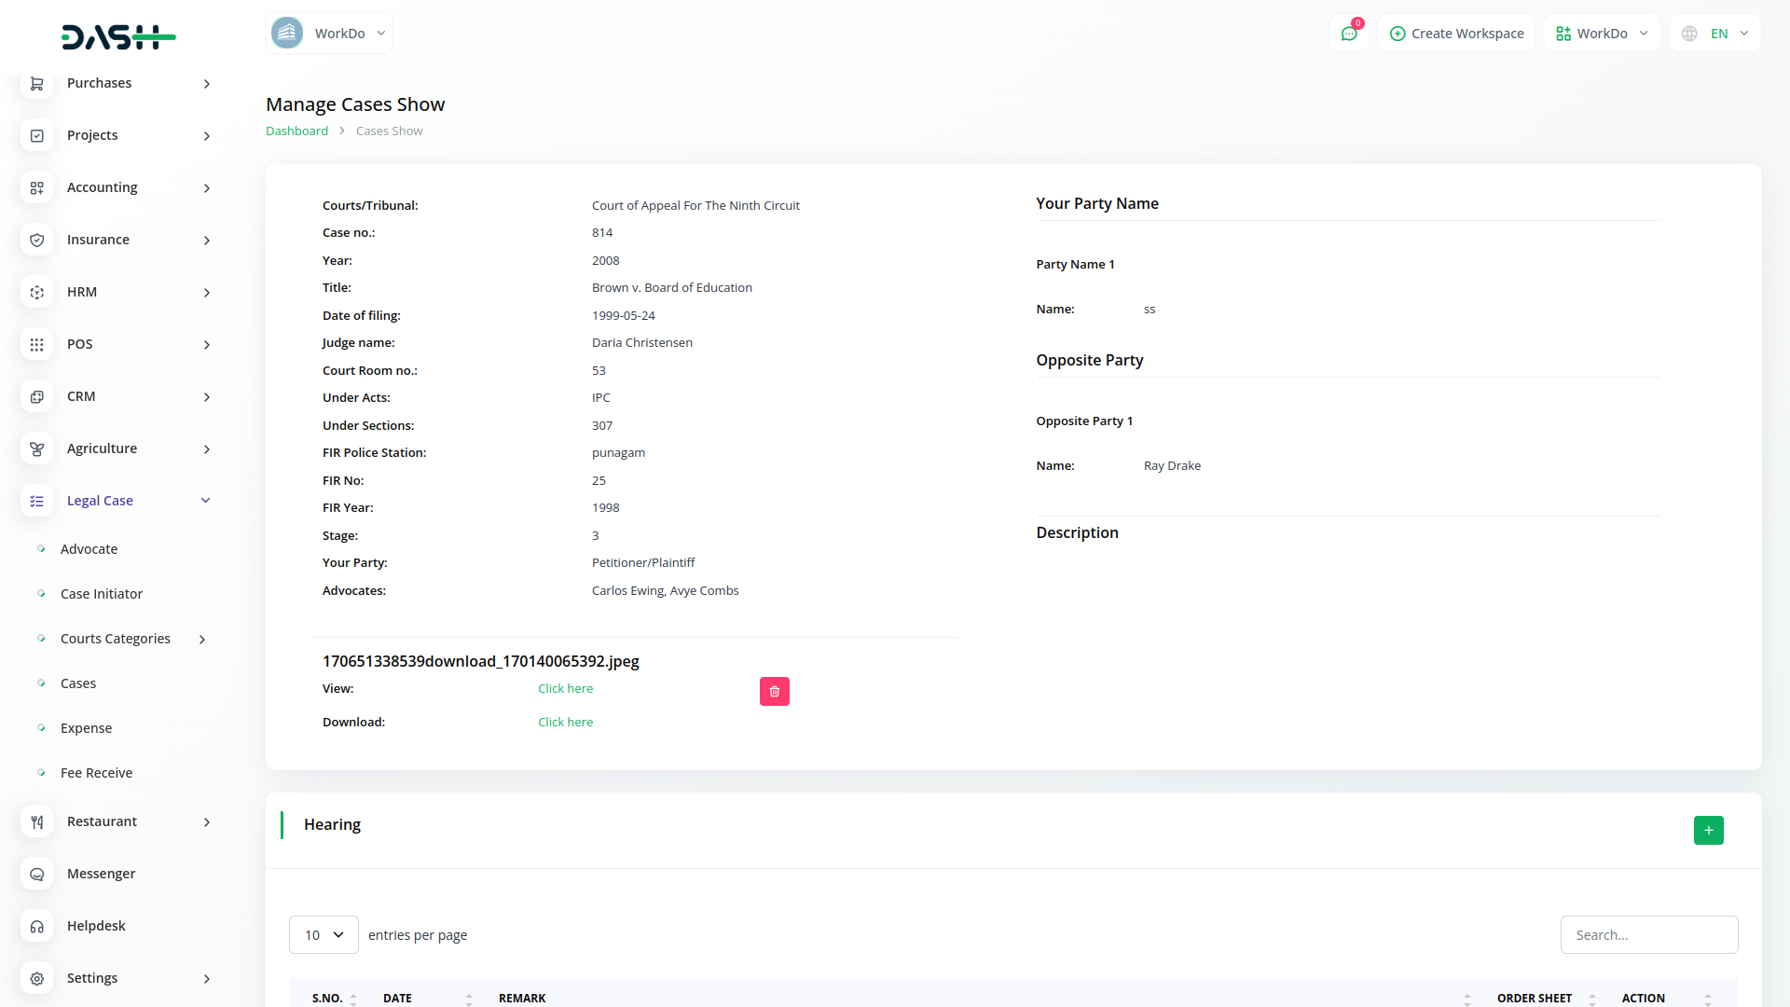The image size is (1790, 1007).
Task: Open the WorkDo workspace selector at top left
Action: click(x=329, y=34)
